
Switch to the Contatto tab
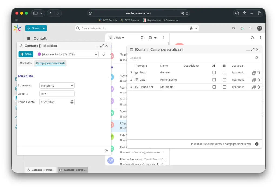point(26,63)
